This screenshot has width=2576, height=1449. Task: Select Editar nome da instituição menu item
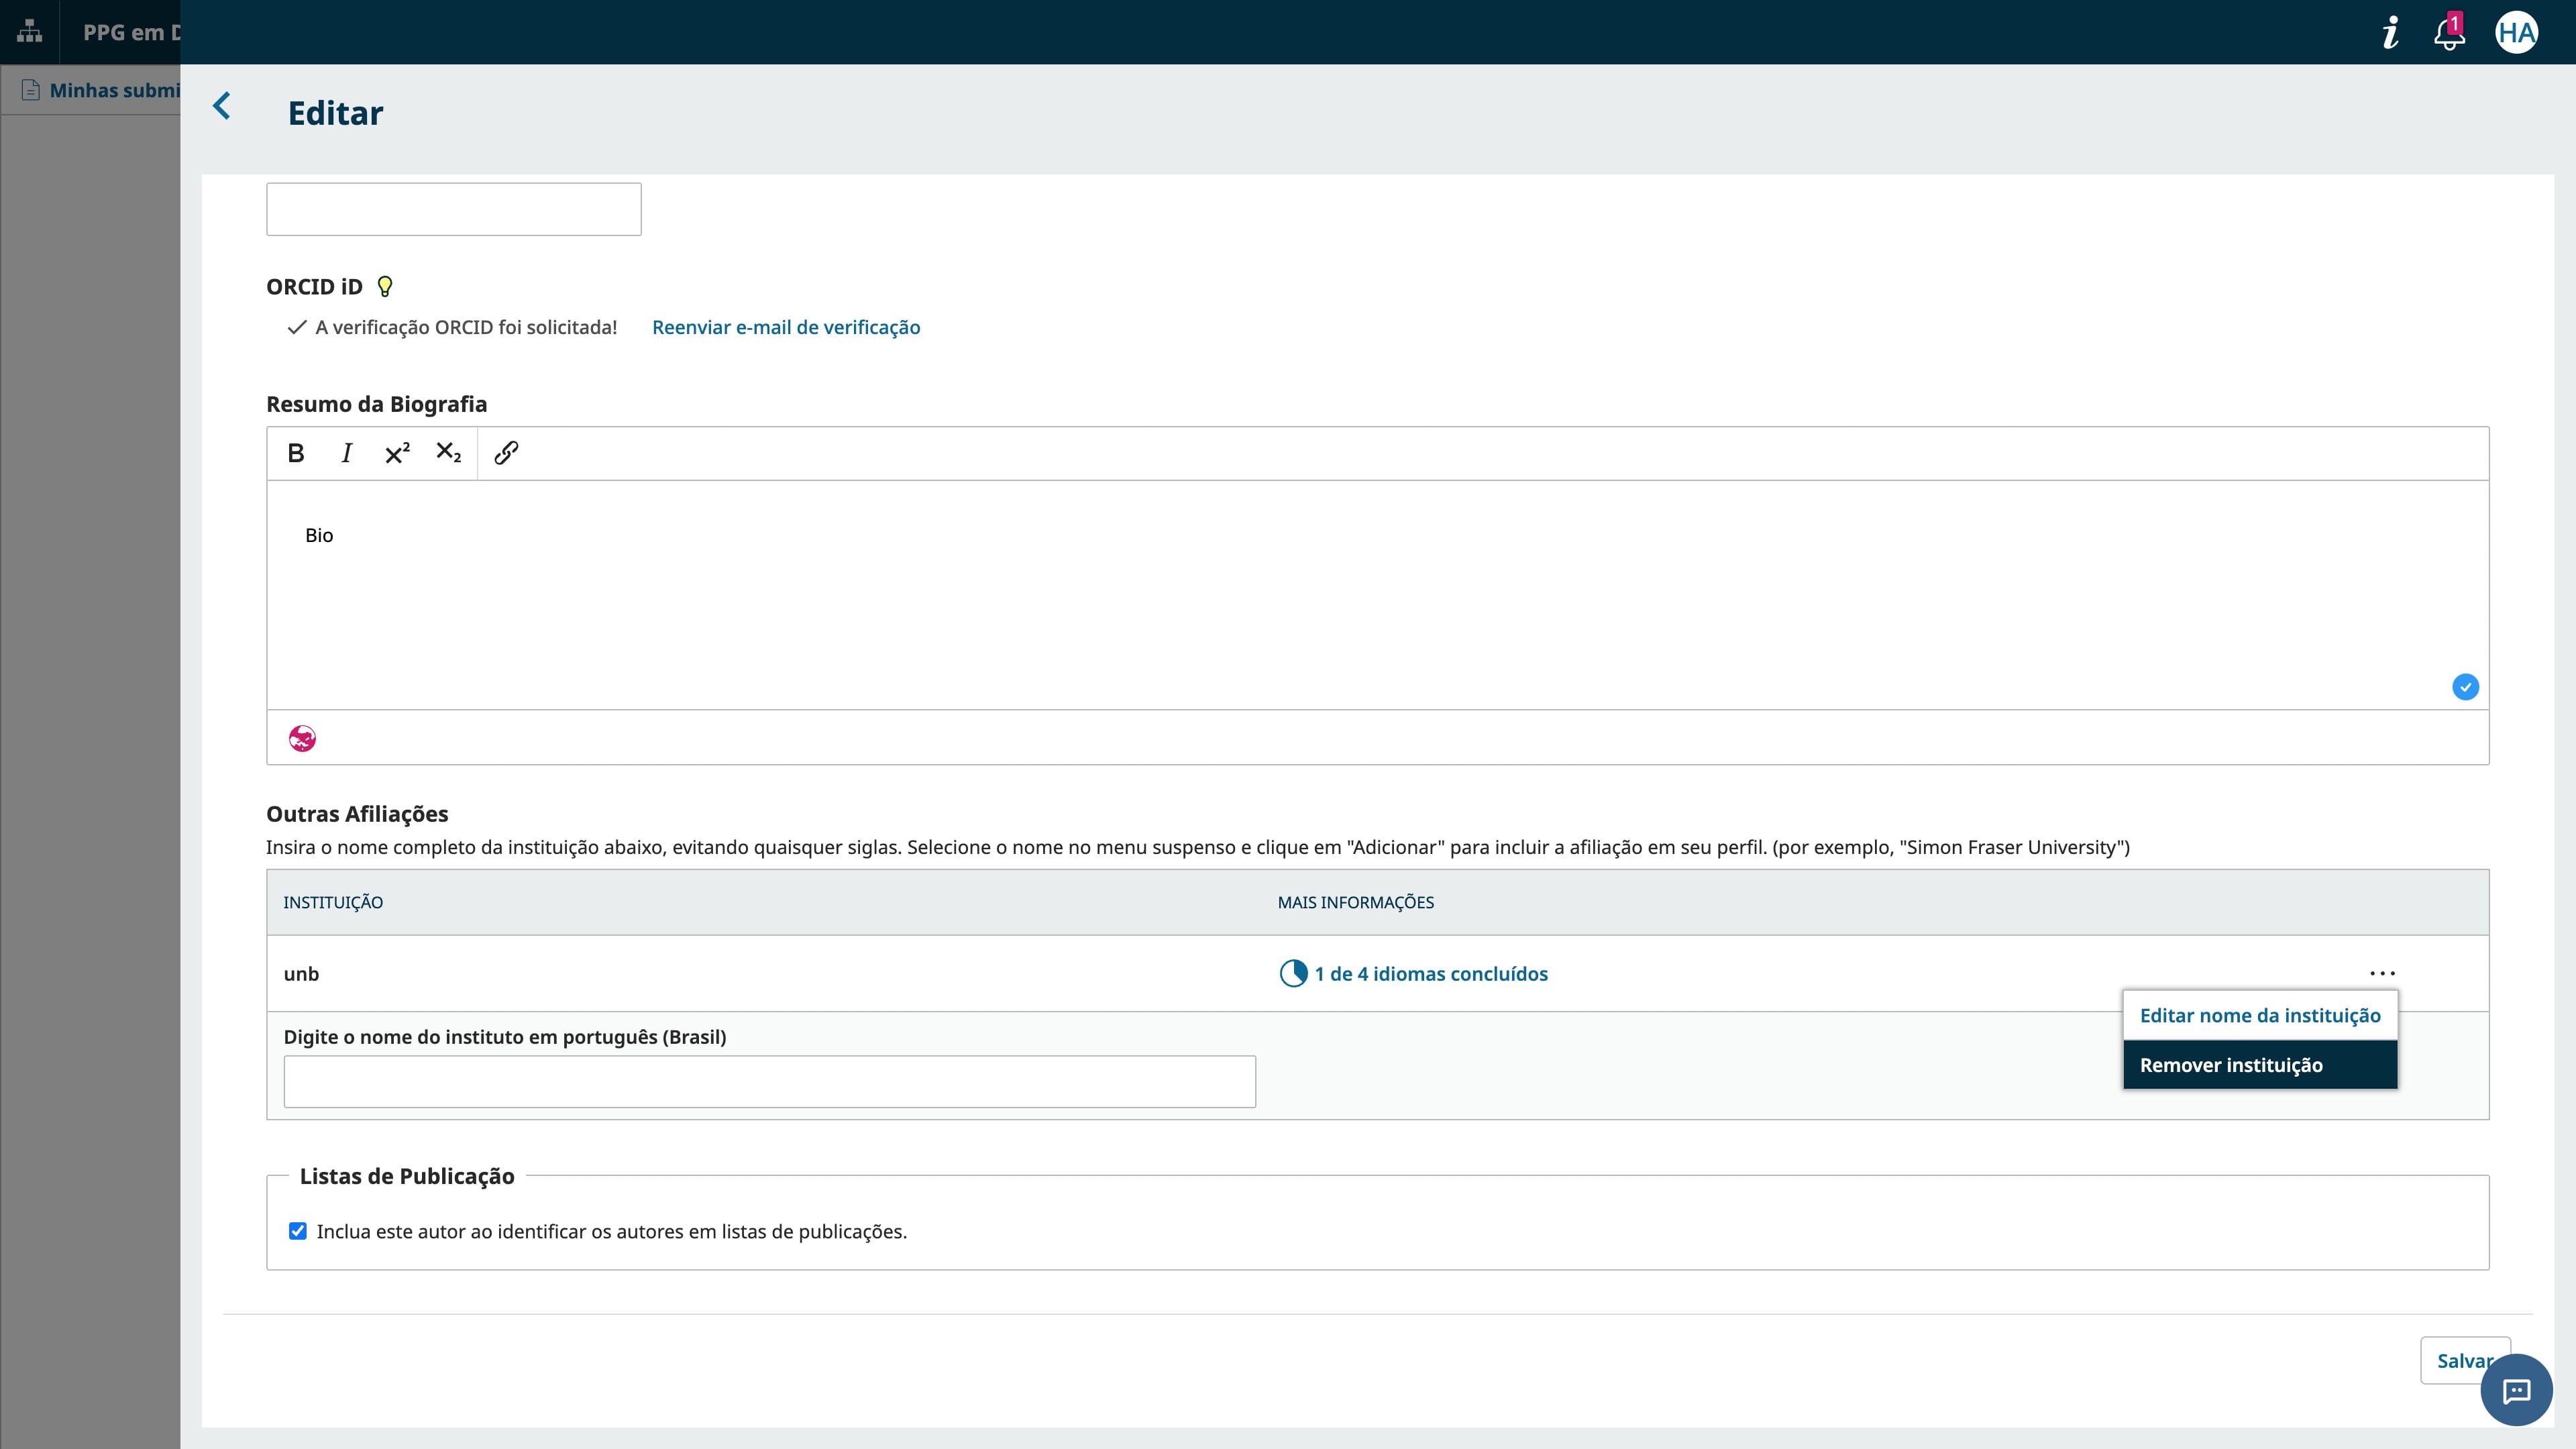pyautogui.click(x=2260, y=1015)
